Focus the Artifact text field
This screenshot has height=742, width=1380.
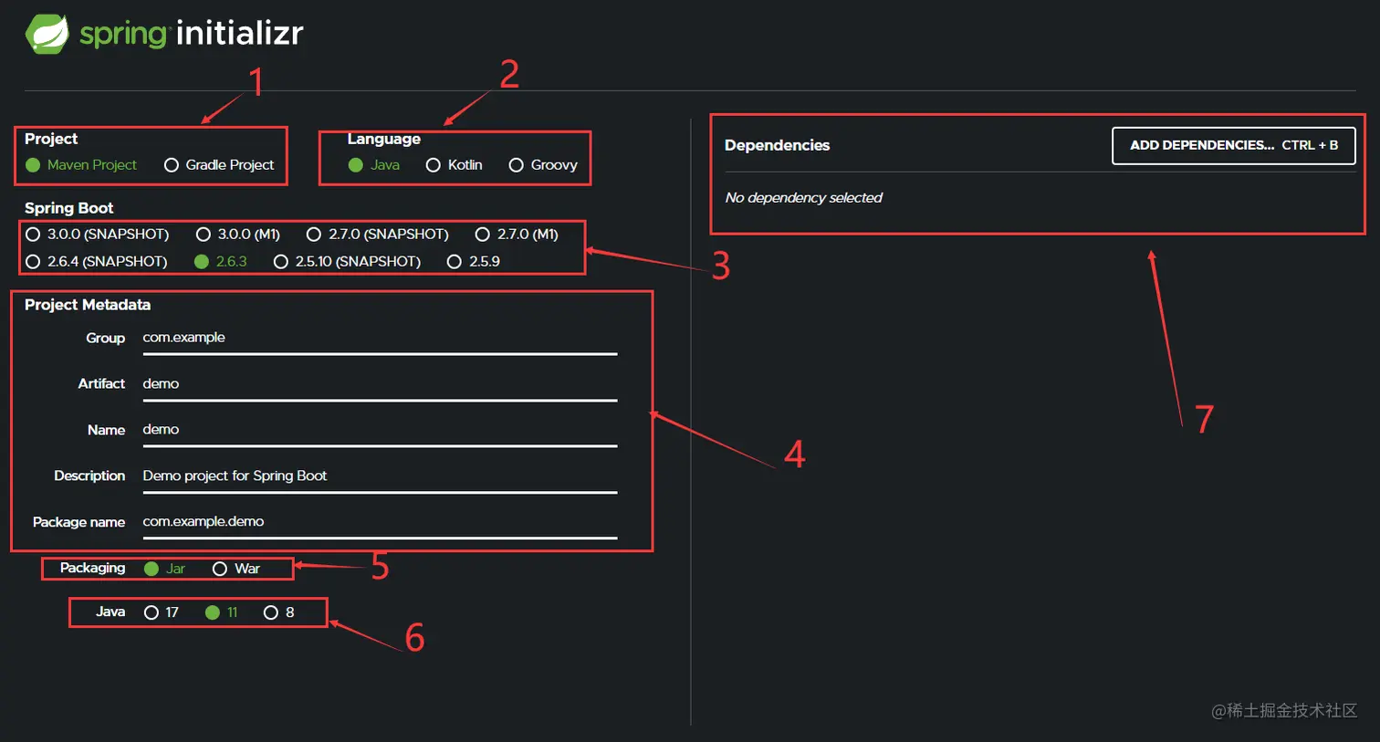point(380,384)
